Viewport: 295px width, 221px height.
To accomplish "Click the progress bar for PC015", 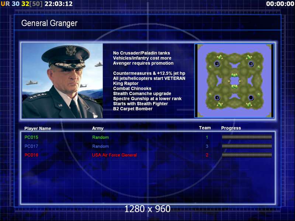I will [247, 137].
